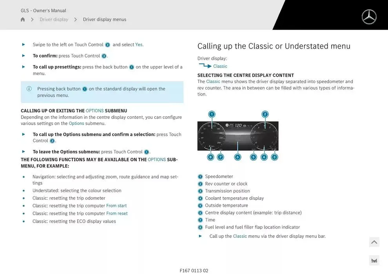
Task: Click the Mercedes-Benz star logo
Action: [369, 17]
